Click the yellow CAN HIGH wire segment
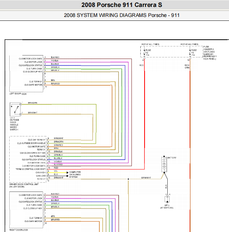The width and height of the screenshot is (229, 232). (57, 173)
